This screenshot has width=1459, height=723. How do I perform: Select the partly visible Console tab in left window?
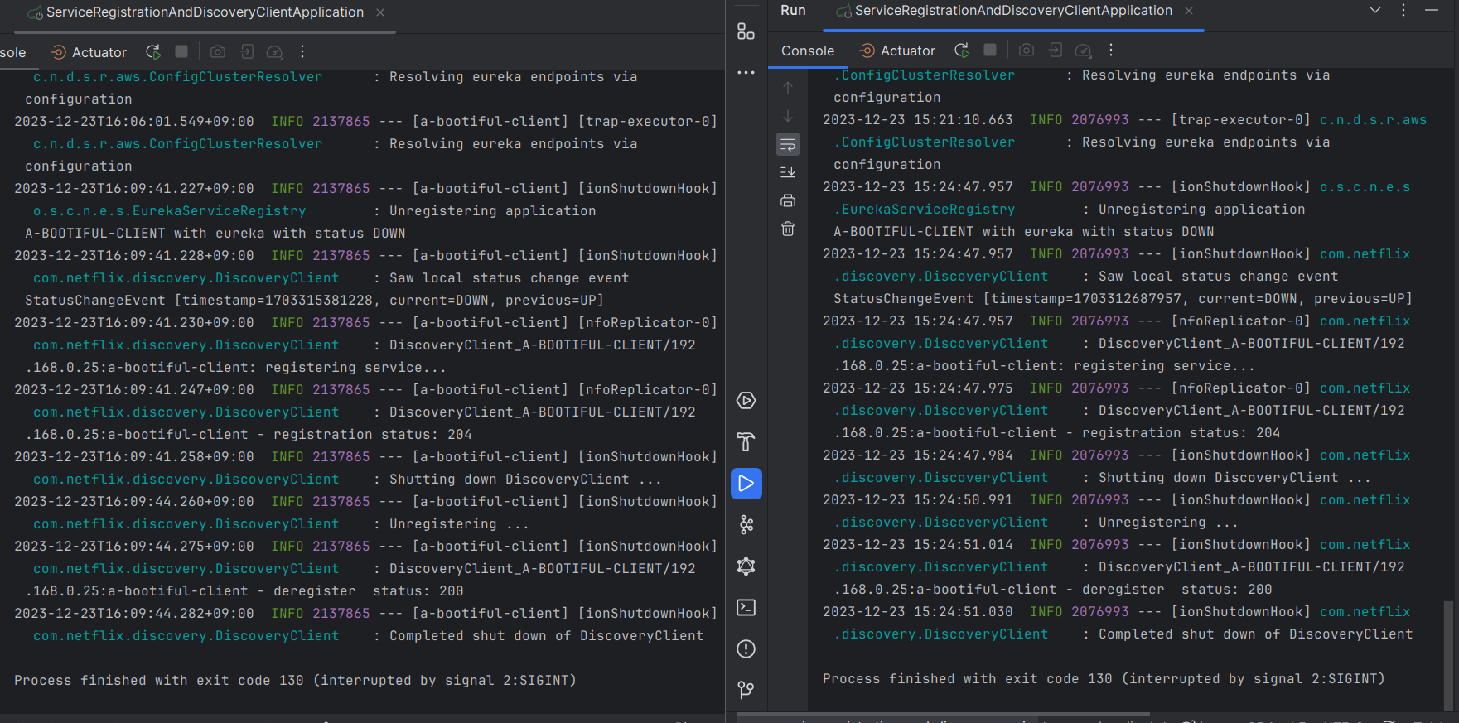point(13,53)
